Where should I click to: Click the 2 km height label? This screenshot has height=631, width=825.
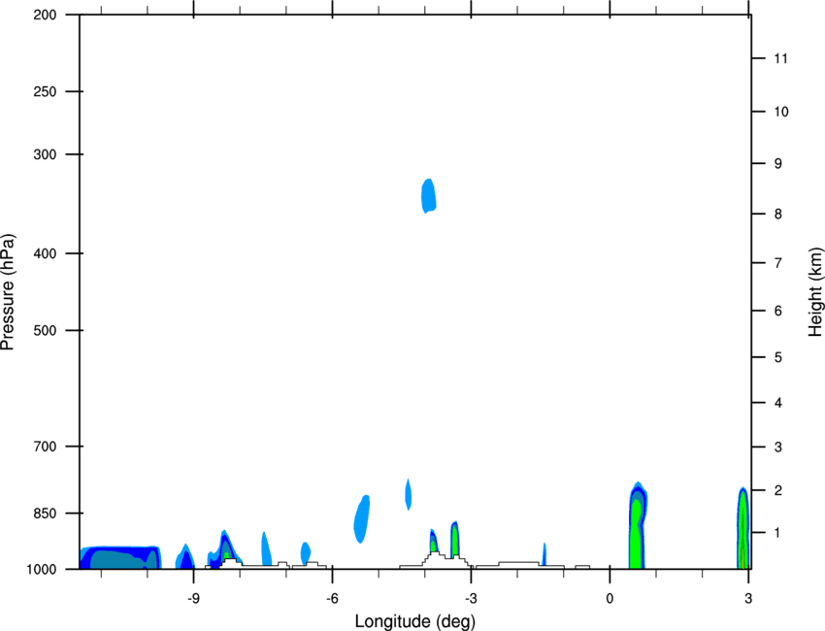coord(778,490)
